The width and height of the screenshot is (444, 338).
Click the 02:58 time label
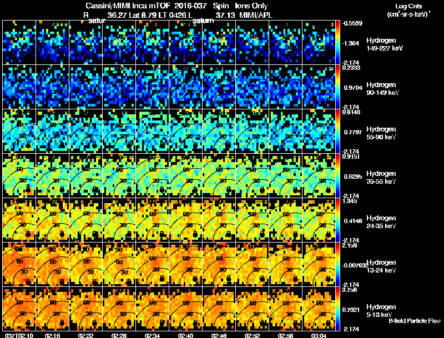pos(285,336)
